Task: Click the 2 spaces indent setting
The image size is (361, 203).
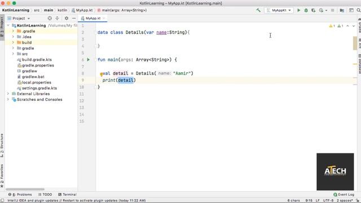Action: [x=345, y=201]
